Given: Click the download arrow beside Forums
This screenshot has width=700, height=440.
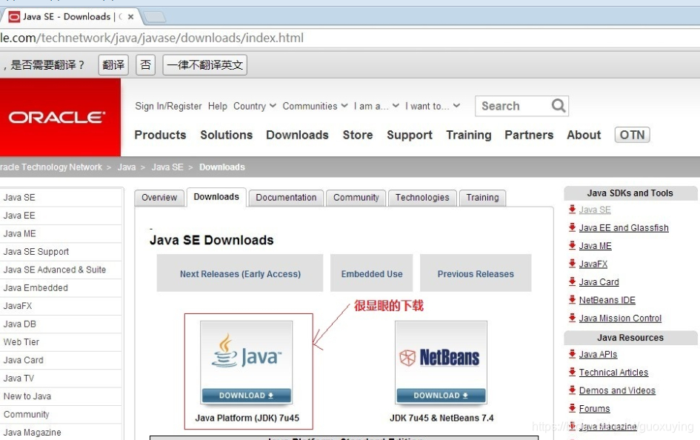Looking at the screenshot, I should tap(572, 408).
